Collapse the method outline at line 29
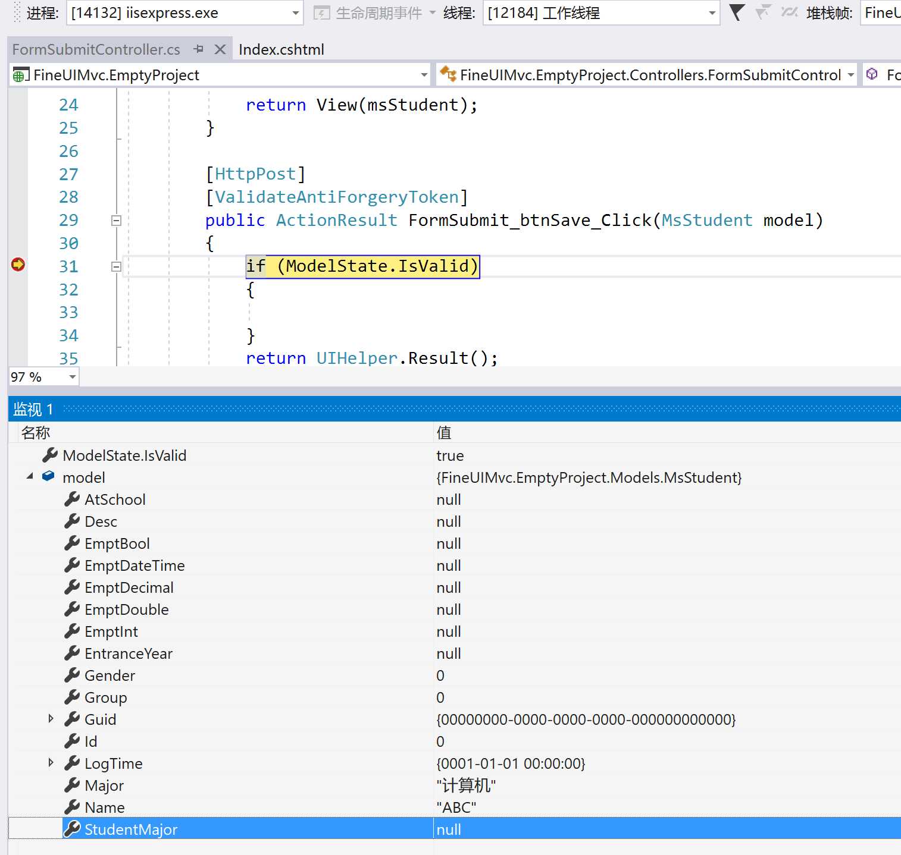 116,221
